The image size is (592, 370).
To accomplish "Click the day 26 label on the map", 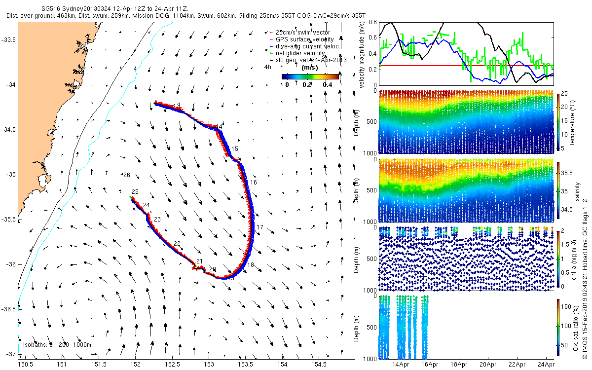I will coord(126,175).
